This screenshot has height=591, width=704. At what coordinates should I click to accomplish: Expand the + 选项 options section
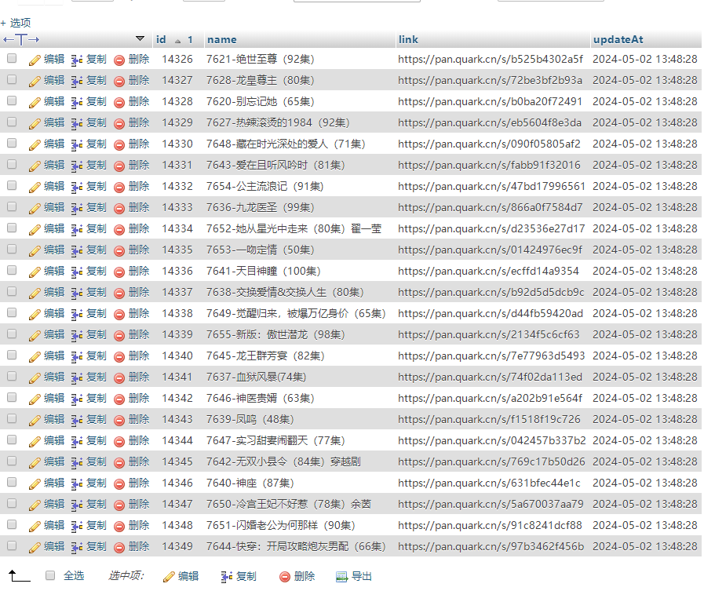[x=16, y=23]
